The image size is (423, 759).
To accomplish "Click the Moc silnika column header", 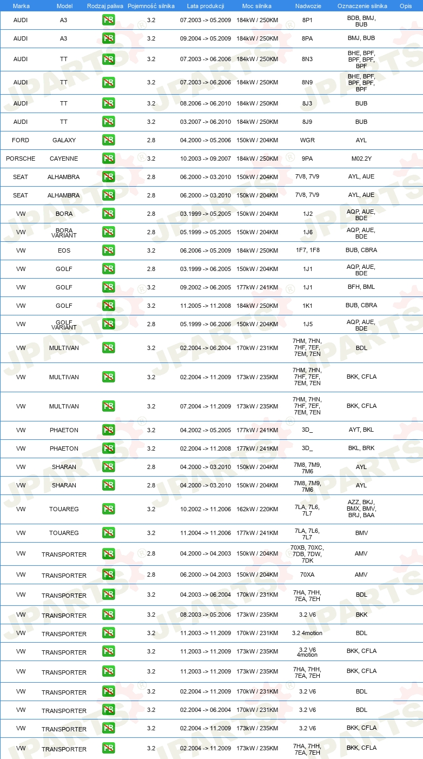I will coord(257,6).
